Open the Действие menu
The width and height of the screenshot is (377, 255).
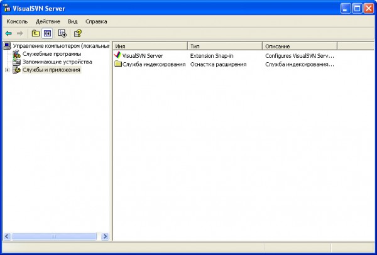(48, 21)
